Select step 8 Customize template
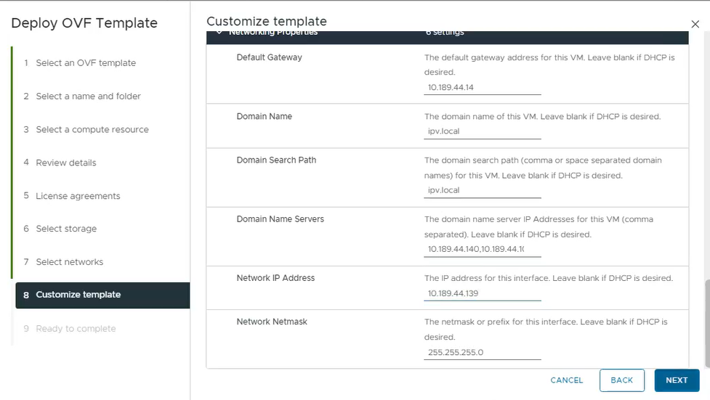710x400 pixels. (x=102, y=295)
